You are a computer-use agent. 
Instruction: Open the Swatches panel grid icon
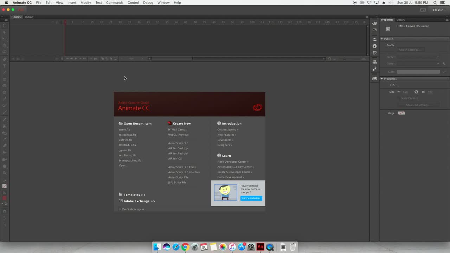[375, 30]
